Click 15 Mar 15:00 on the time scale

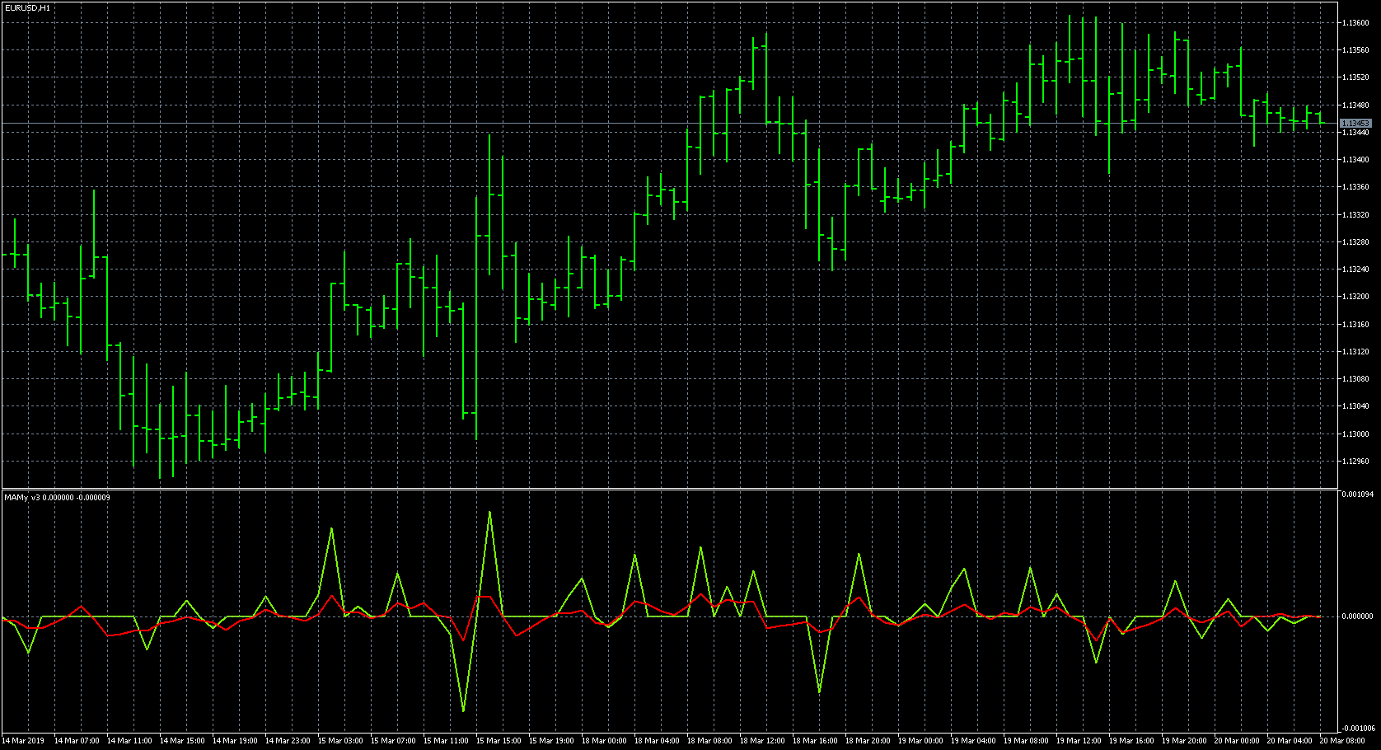point(499,741)
